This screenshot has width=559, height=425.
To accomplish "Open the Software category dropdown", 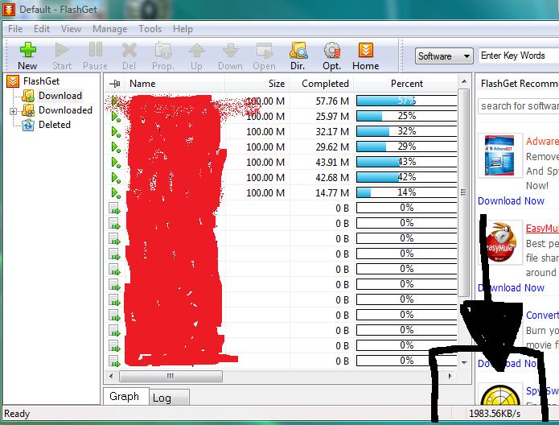I will click(x=444, y=56).
